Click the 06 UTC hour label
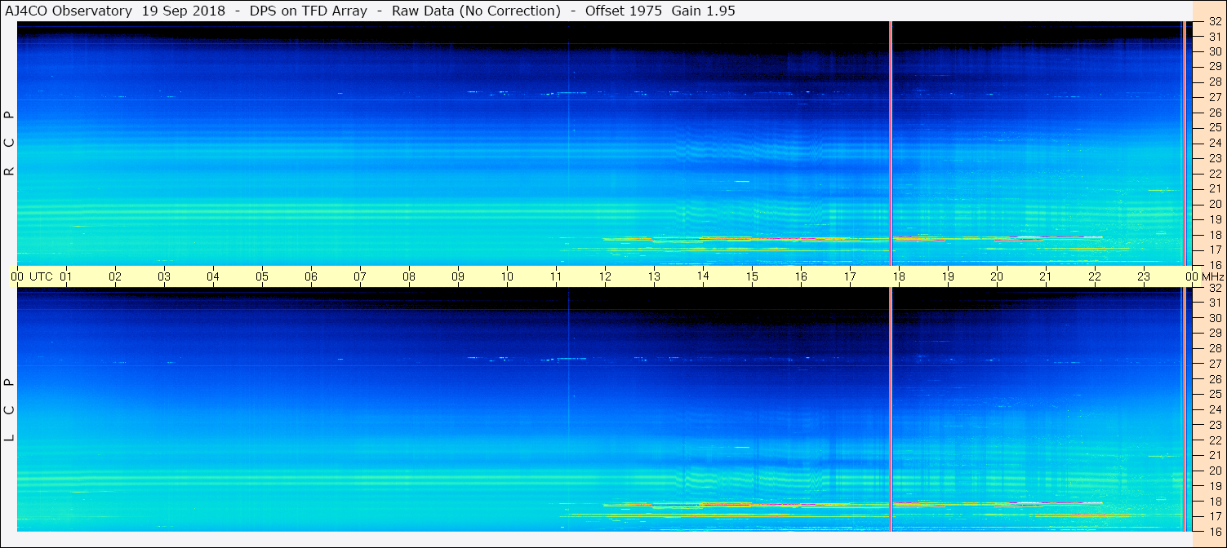Image resolution: width=1227 pixels, height=548 pixels. pos(311,276)
